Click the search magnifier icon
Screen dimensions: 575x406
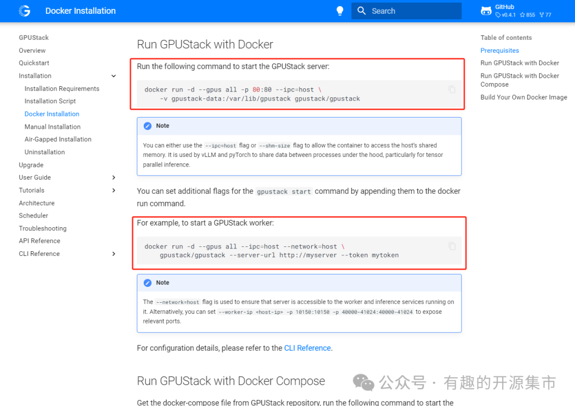point(362,11)
